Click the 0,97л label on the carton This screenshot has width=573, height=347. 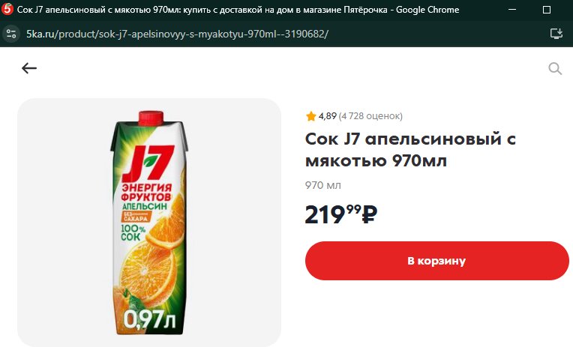tap(149, 320)
